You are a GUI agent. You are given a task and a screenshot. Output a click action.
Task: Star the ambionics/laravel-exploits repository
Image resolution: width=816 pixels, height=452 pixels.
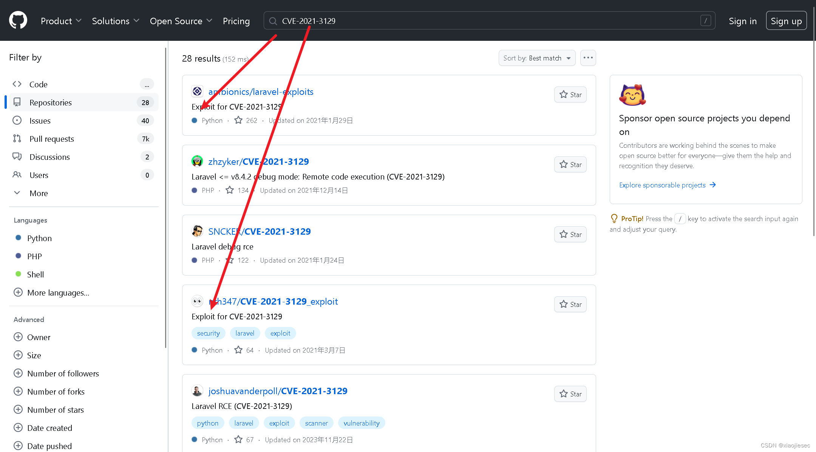(570, 94)
